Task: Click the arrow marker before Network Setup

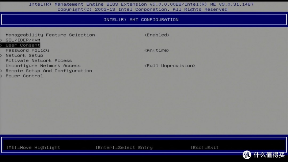Action: 1,56
